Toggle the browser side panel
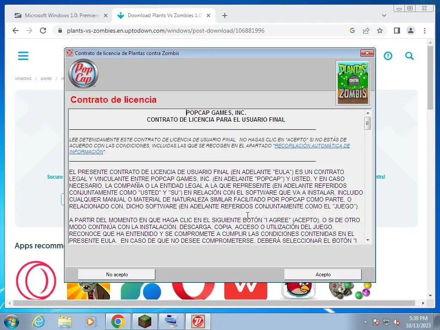Screen dimensions: 440x330 pyautogui.click(x=397, y=31)
